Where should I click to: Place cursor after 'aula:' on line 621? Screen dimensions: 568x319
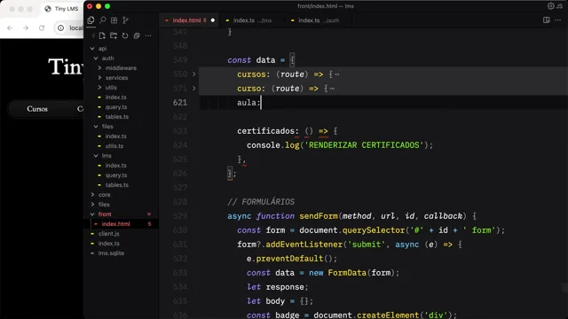261,103
